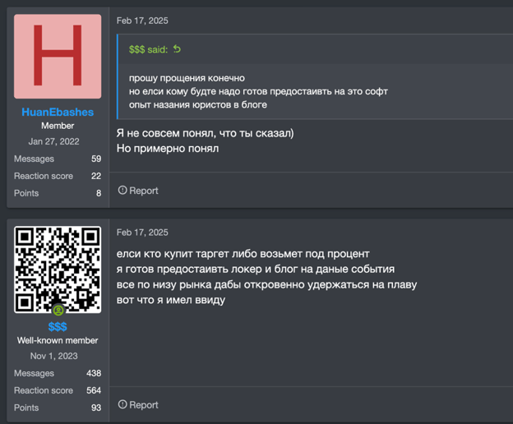Click HuanEbashes' Points value 8
The height and width of the screenshot is (424, 513).
coord(99,194)
